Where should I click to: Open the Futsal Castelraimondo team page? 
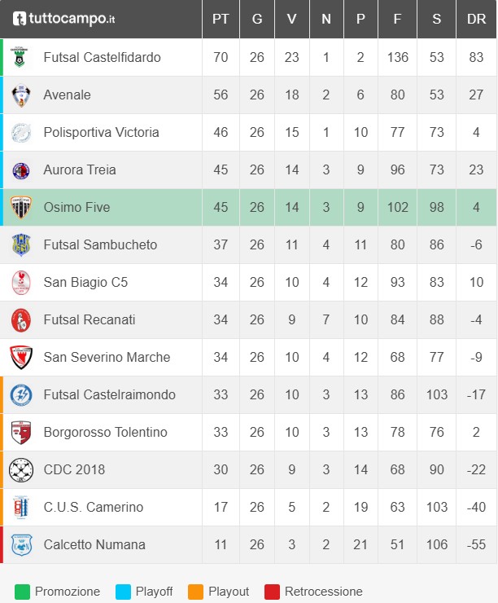(109, 395)
